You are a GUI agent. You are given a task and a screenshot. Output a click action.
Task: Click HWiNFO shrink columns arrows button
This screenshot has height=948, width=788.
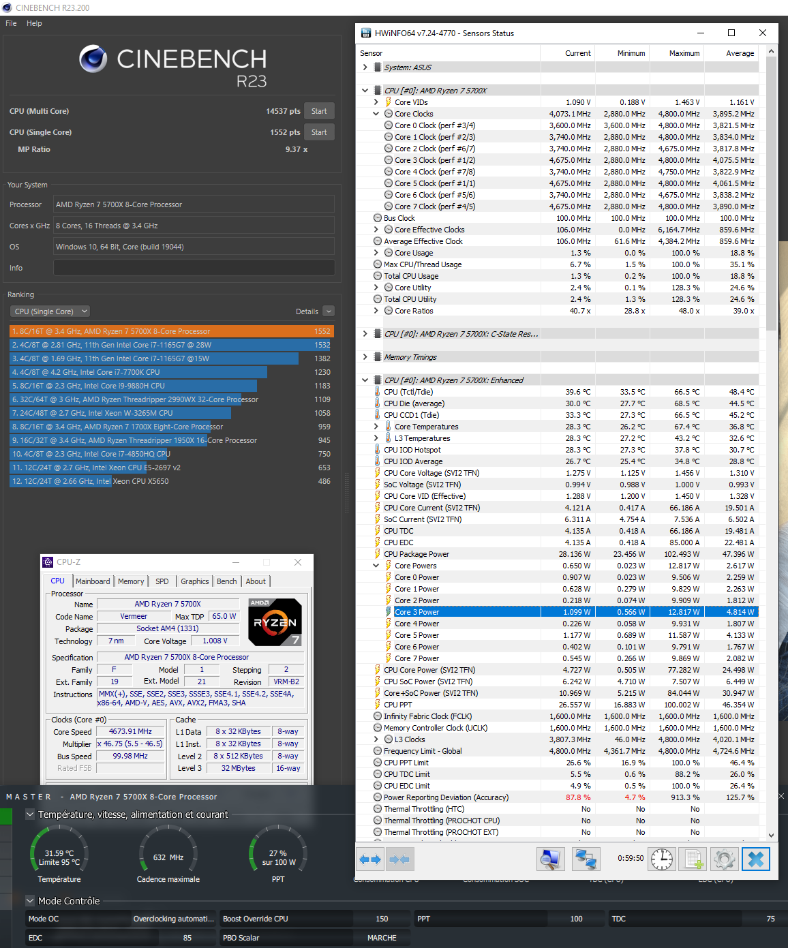click(x=399, y=859)
